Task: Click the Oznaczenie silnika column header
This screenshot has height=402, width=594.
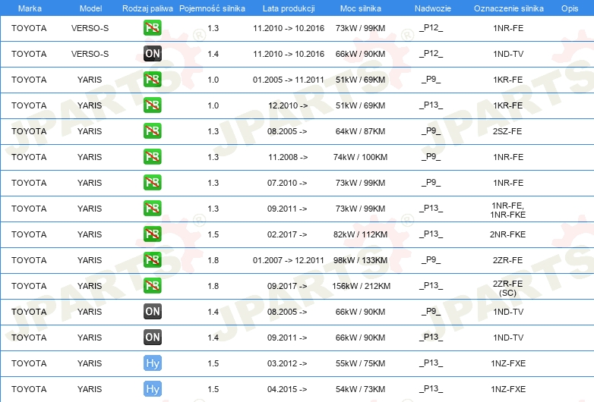Action: 508,8
